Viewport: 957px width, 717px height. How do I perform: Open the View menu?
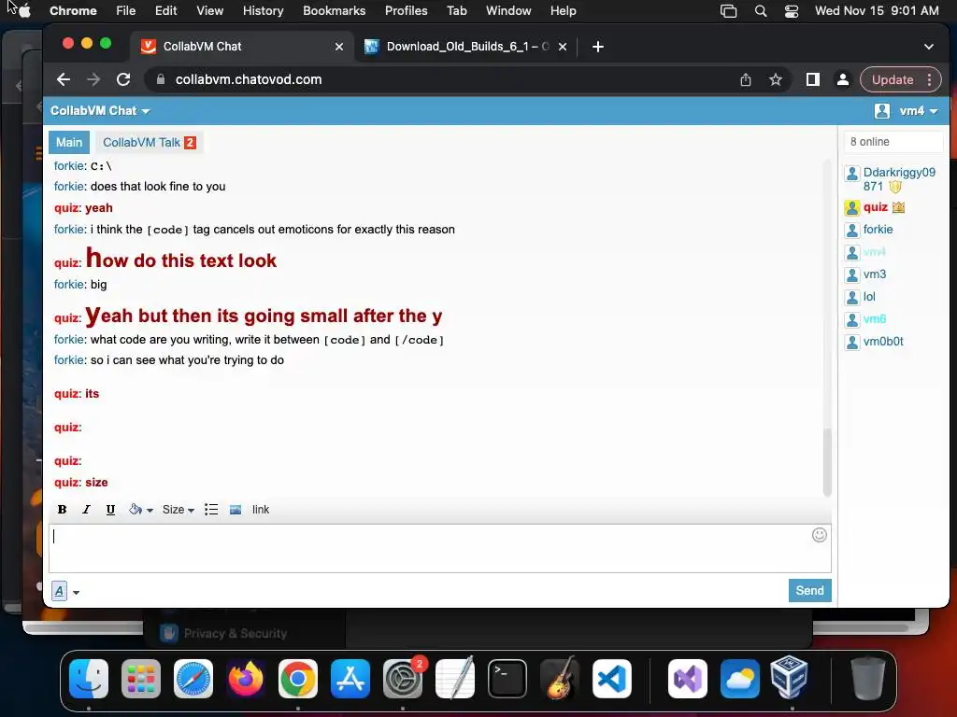(x=209, y=11)
